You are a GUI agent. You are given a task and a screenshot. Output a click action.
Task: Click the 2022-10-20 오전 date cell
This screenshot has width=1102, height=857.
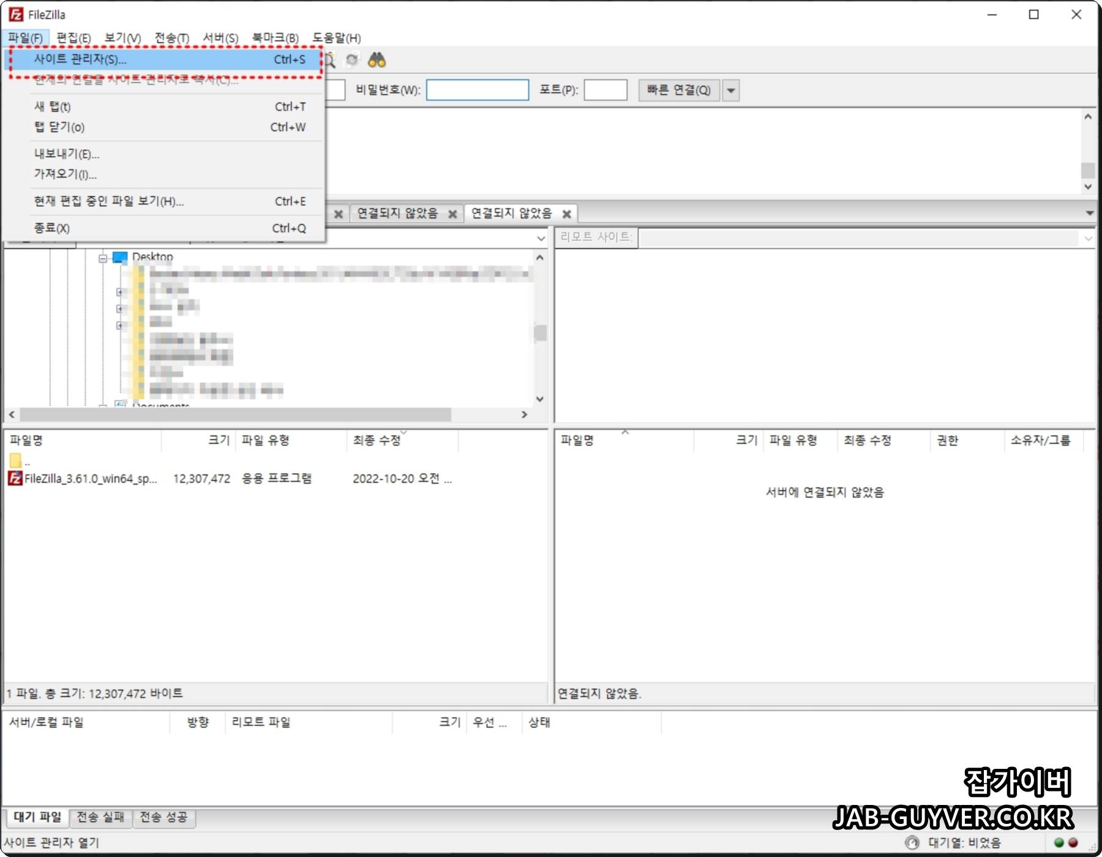(402, 479)
